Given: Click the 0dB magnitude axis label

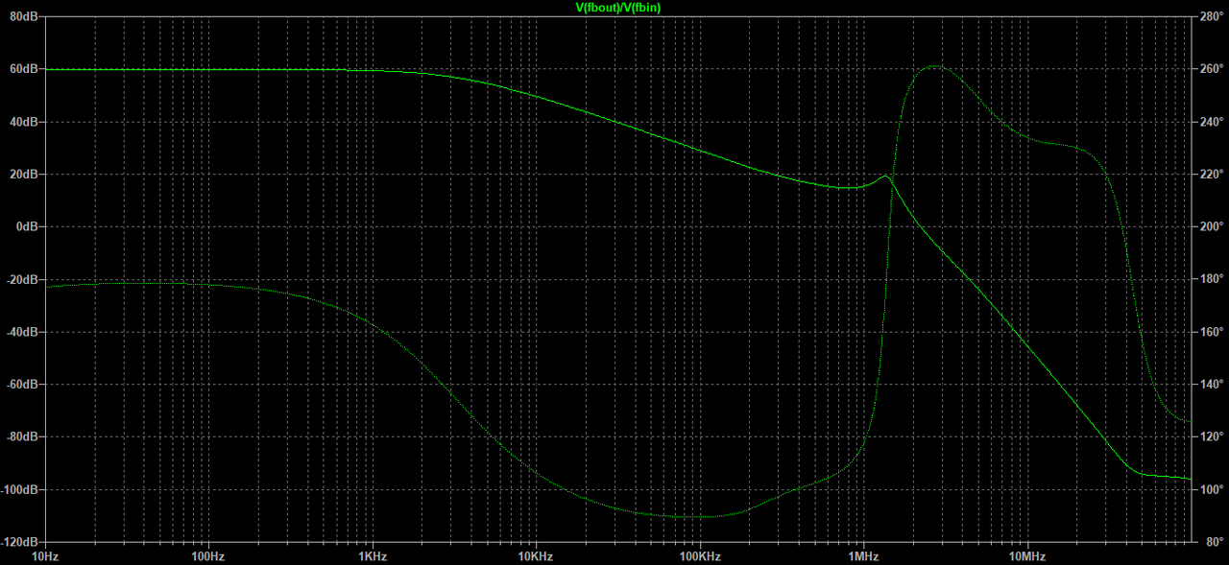Looking at the screenshot, I should tap(26, 227).
